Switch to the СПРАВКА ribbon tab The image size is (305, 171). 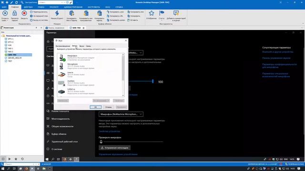click(x=119, y=7)
